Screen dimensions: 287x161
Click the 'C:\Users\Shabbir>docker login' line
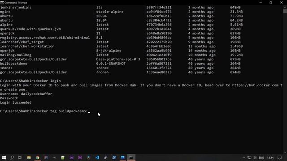[x=30, y=81]
